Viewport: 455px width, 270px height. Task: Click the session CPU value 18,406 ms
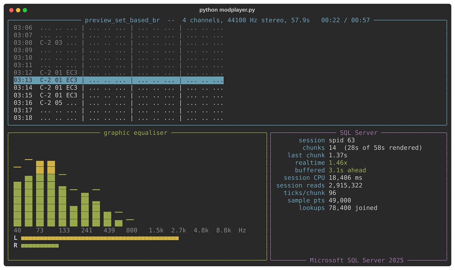pyautogui.click(x=345, y=178)
